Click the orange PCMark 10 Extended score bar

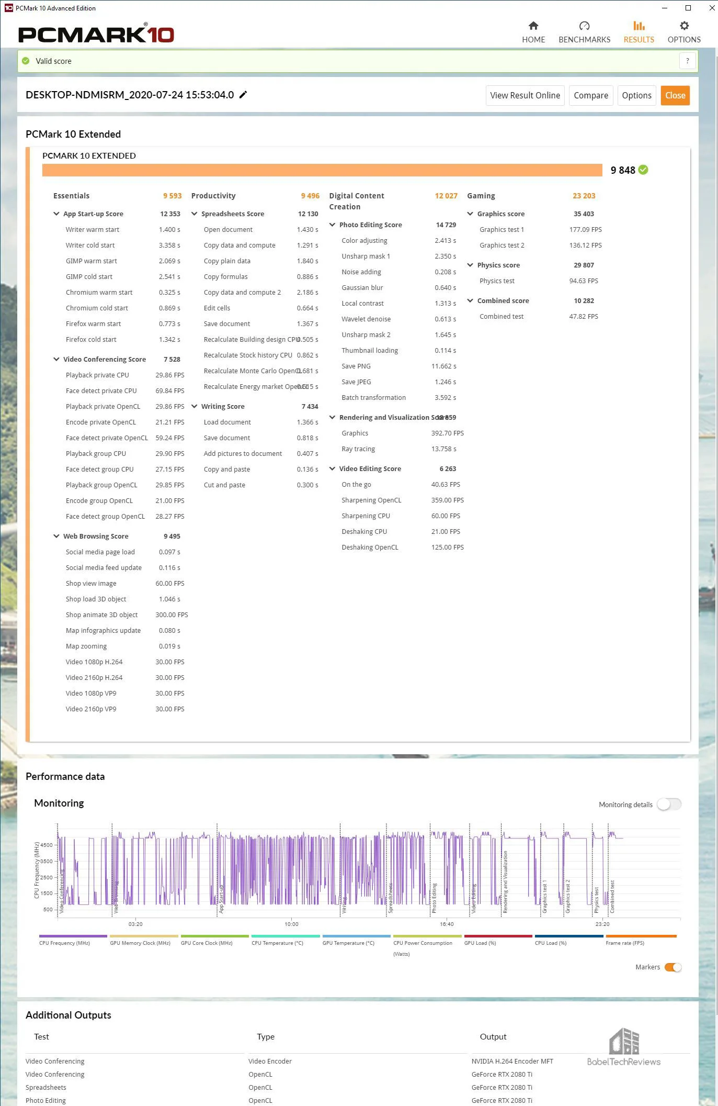pyautogui.click(x=322, y=170)
